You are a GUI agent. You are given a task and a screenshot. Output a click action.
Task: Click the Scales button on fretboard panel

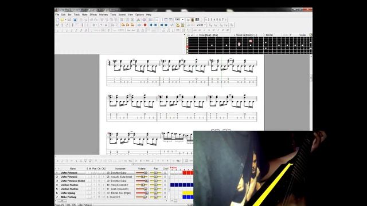303,35
